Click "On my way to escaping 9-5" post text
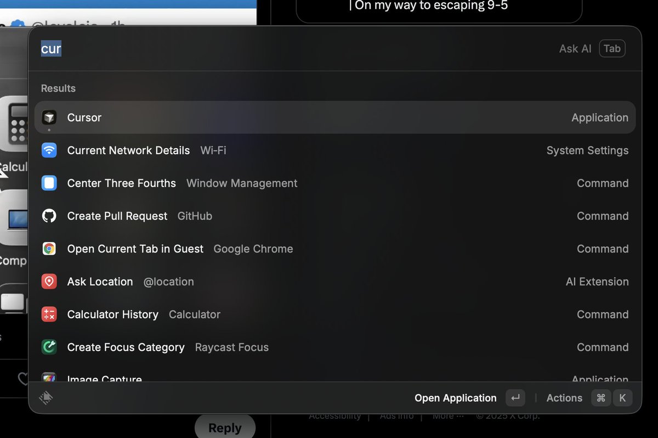 pos(432,5)
